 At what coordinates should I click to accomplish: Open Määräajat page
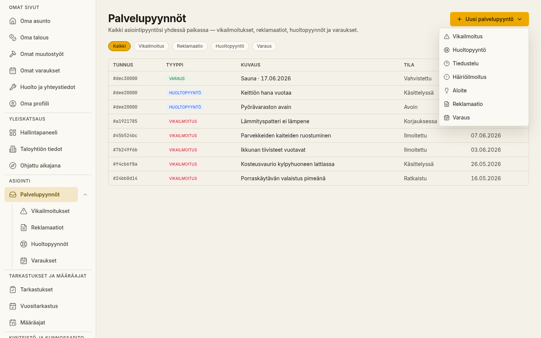click(x=48, y=323)
